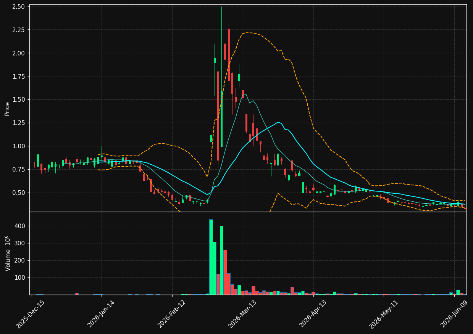
Task: Click the 1.50 price axis label
Action: pos(19,100)
